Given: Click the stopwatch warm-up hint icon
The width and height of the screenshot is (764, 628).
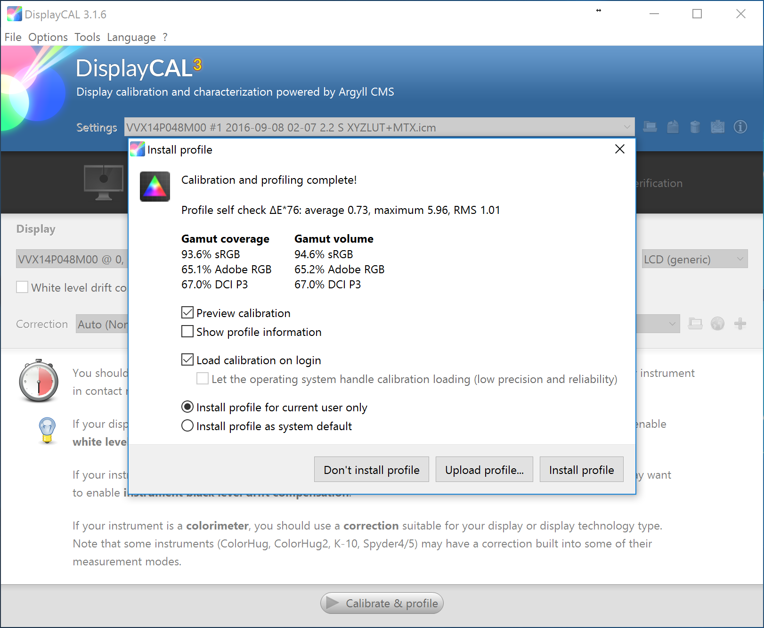Looking at the screenshot, I should 39,381.
